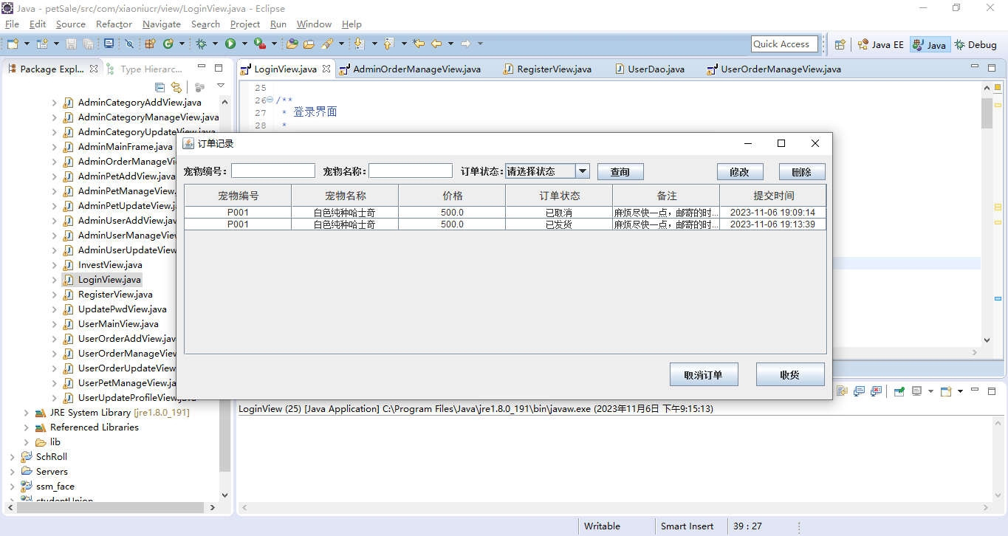Expand the InvestView.java tree node
Image resolution: width=1008 pixels, height=536 pixels.
click(x=54, y=265)
